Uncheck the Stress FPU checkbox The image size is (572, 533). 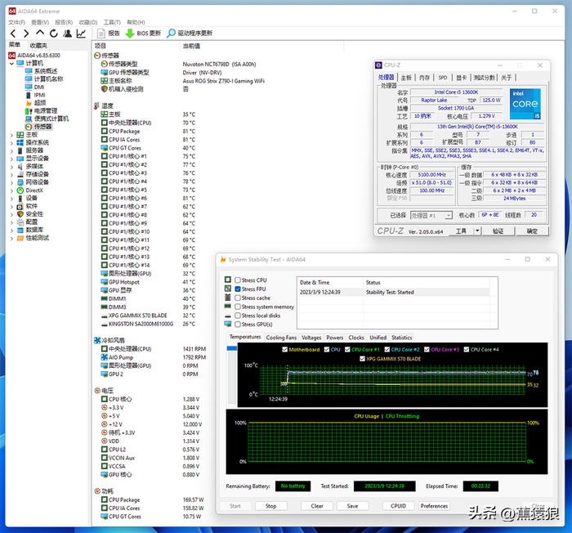[238, 289]
